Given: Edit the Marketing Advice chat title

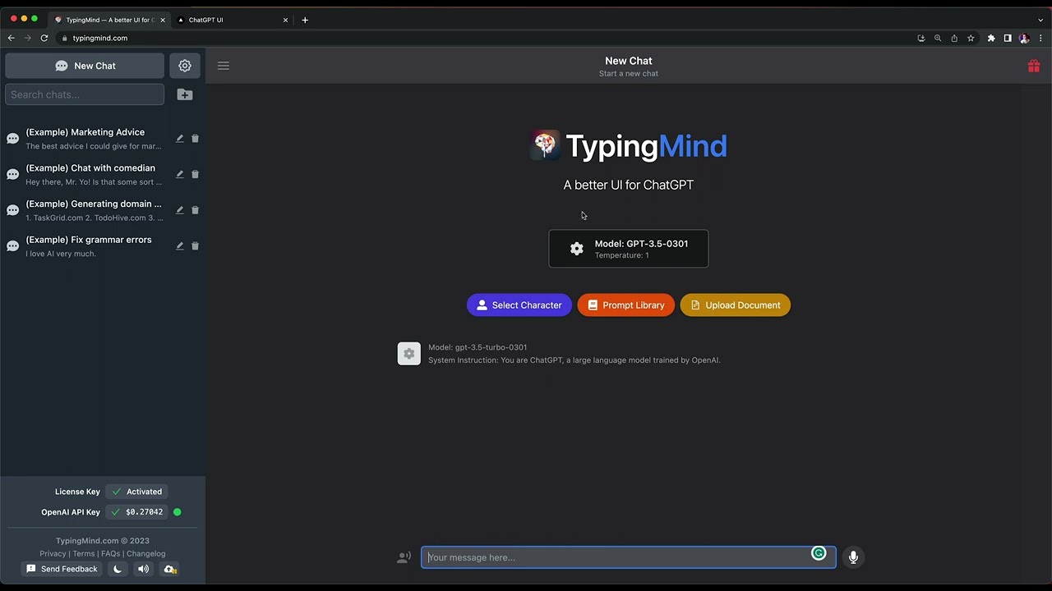Looking at the screenshot, I should coord(179,139).
